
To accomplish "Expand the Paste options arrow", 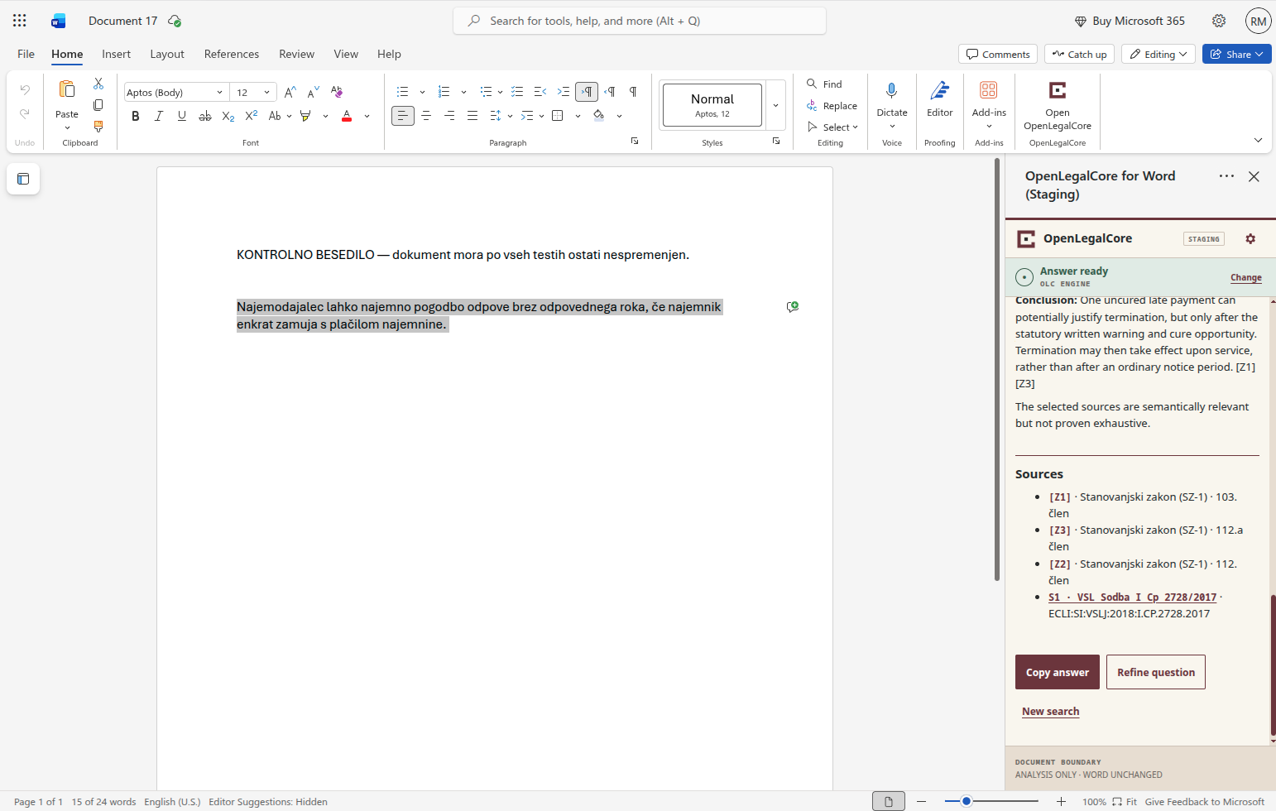I will (67, 127).
